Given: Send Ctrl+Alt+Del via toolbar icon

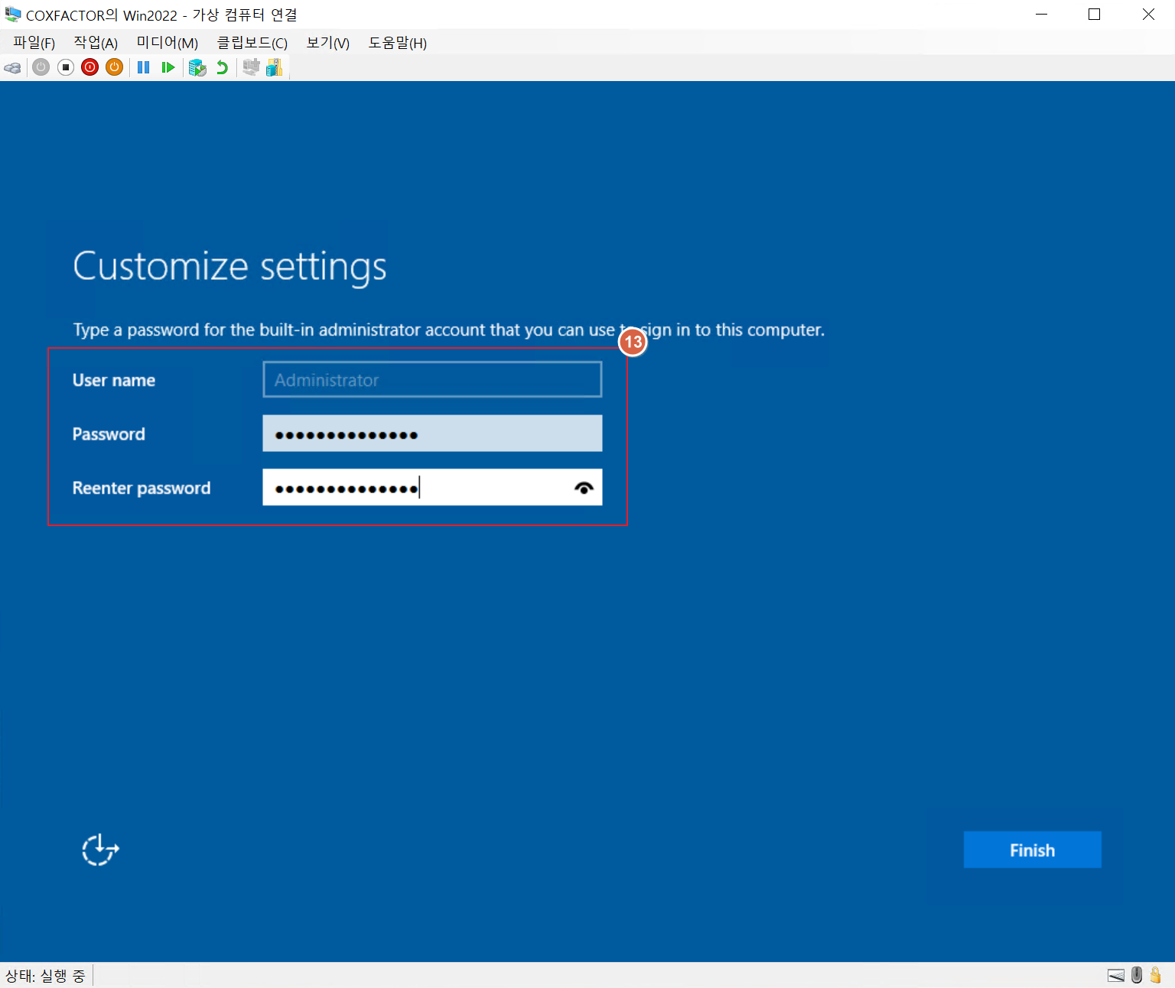Looking at the screenshot, I should click(x=13, y=68).
